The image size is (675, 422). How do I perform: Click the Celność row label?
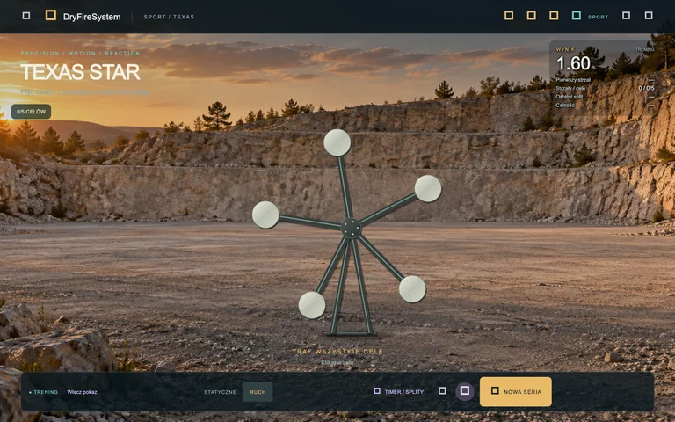pyautogui.click(x=565, y=105)
